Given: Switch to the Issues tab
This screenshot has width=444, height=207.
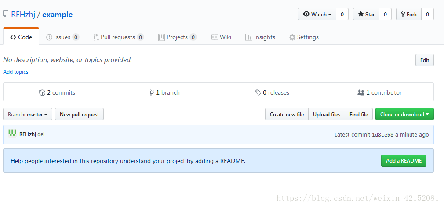Looking at the screenshot, I should [x=62, y=37].
